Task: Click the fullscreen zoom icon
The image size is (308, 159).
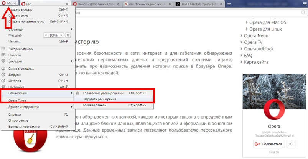Action: point(68,35)
